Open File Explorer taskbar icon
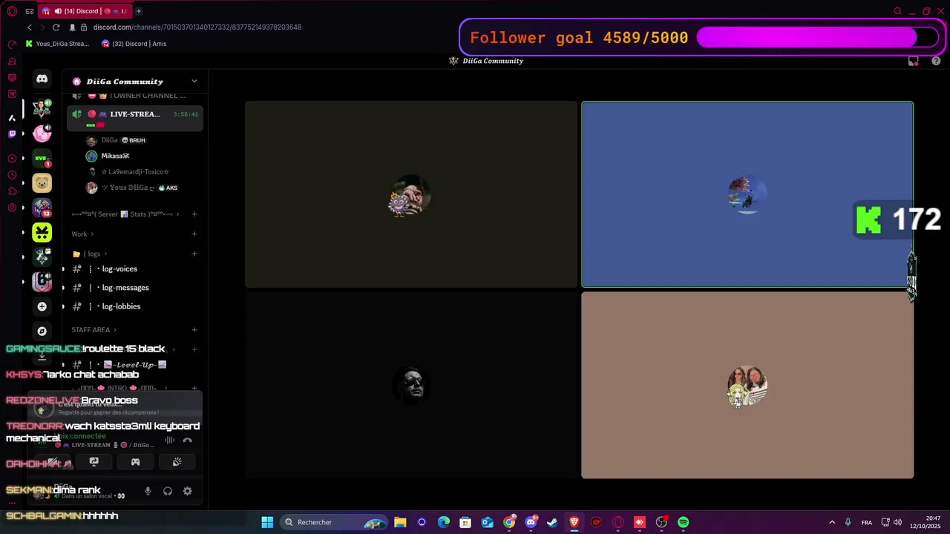The image size is (950, 534). coord(400,522)
